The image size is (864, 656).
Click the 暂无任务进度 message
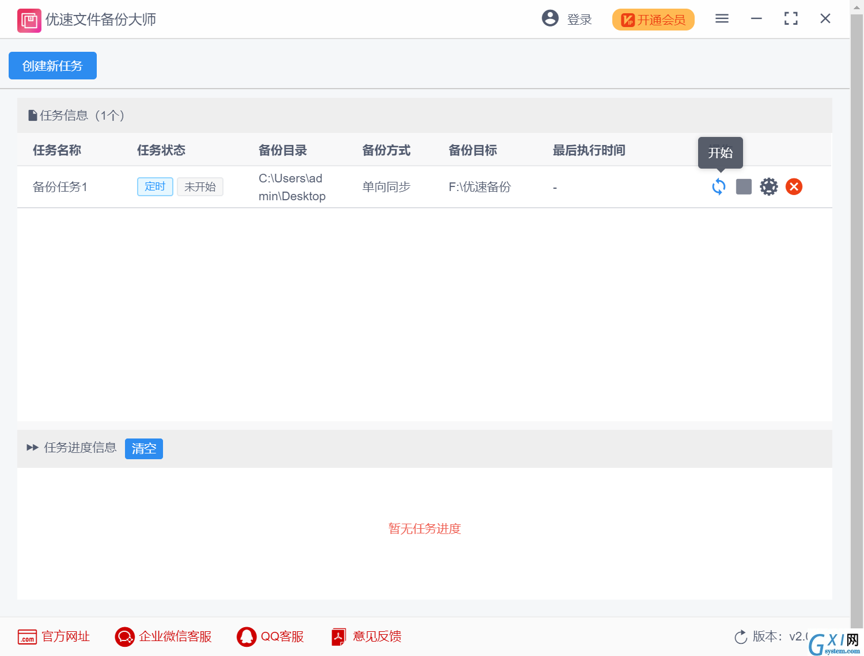point(425,529)
